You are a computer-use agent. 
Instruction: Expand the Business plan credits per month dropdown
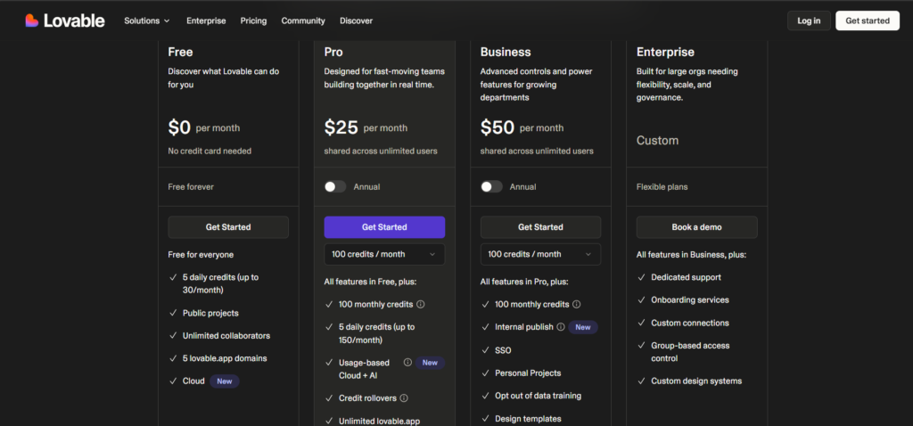pos(540,254)
